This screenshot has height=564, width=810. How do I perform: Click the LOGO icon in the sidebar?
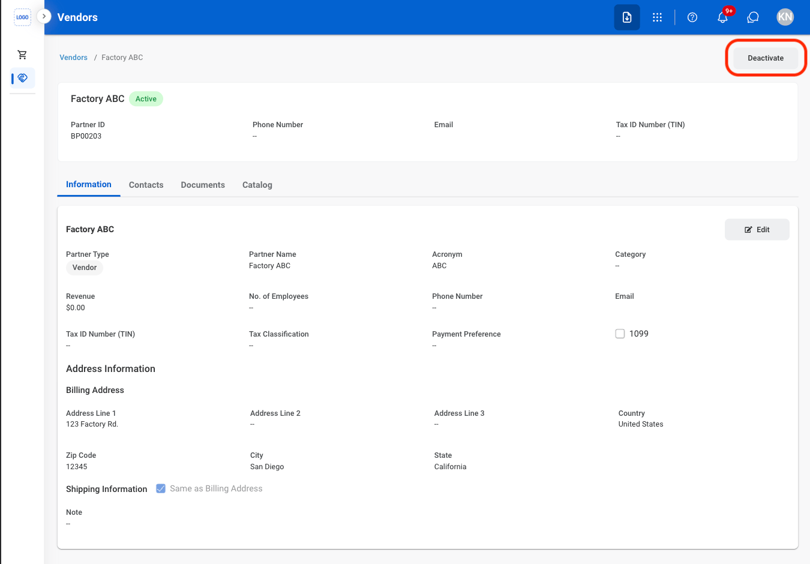pyautogui.click(x=22, y=17)
